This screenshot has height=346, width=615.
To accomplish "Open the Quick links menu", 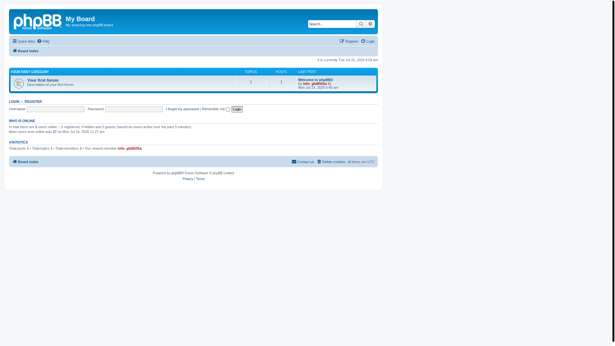I will 24,41.
